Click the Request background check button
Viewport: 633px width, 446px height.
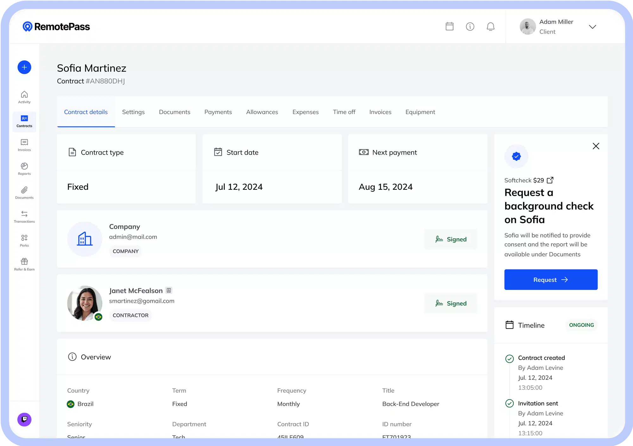click(551, 279)
